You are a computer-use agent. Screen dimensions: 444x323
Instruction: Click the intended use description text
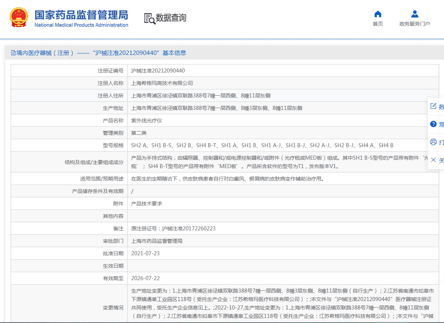coord(228,179)
